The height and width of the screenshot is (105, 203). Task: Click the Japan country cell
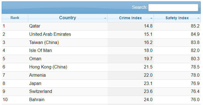(x=35, y=83)
